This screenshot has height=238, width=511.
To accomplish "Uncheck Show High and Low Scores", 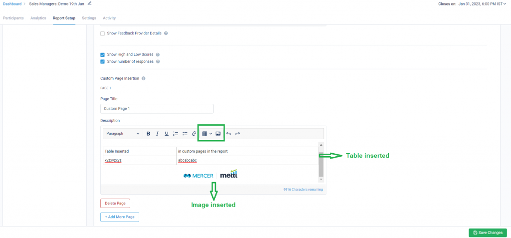I will pyautogui.click(x=103, y=54).
